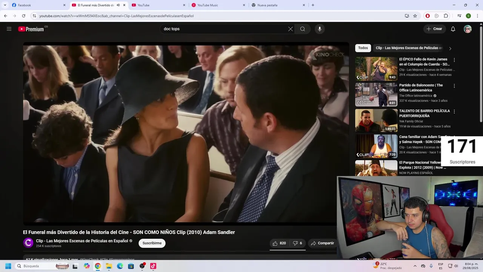Click the taskbar Búsqueda search box

point(43,266)
